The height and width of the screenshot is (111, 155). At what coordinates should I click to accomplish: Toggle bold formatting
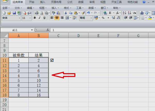35,18
